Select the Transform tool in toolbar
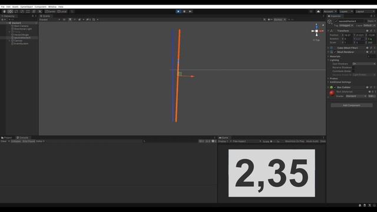This screenshot has width=377, height=212. pyautogui.click(x=34, y=12)
